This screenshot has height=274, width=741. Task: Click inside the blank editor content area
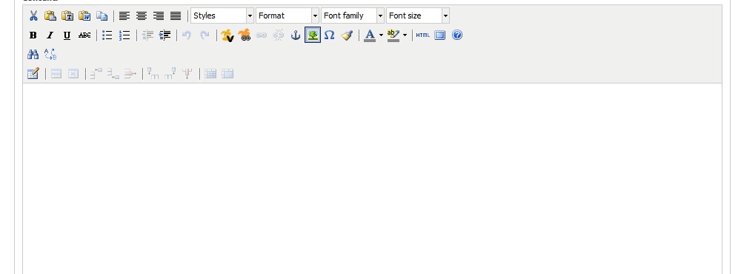pyautogui.click(x=373, y=179)
